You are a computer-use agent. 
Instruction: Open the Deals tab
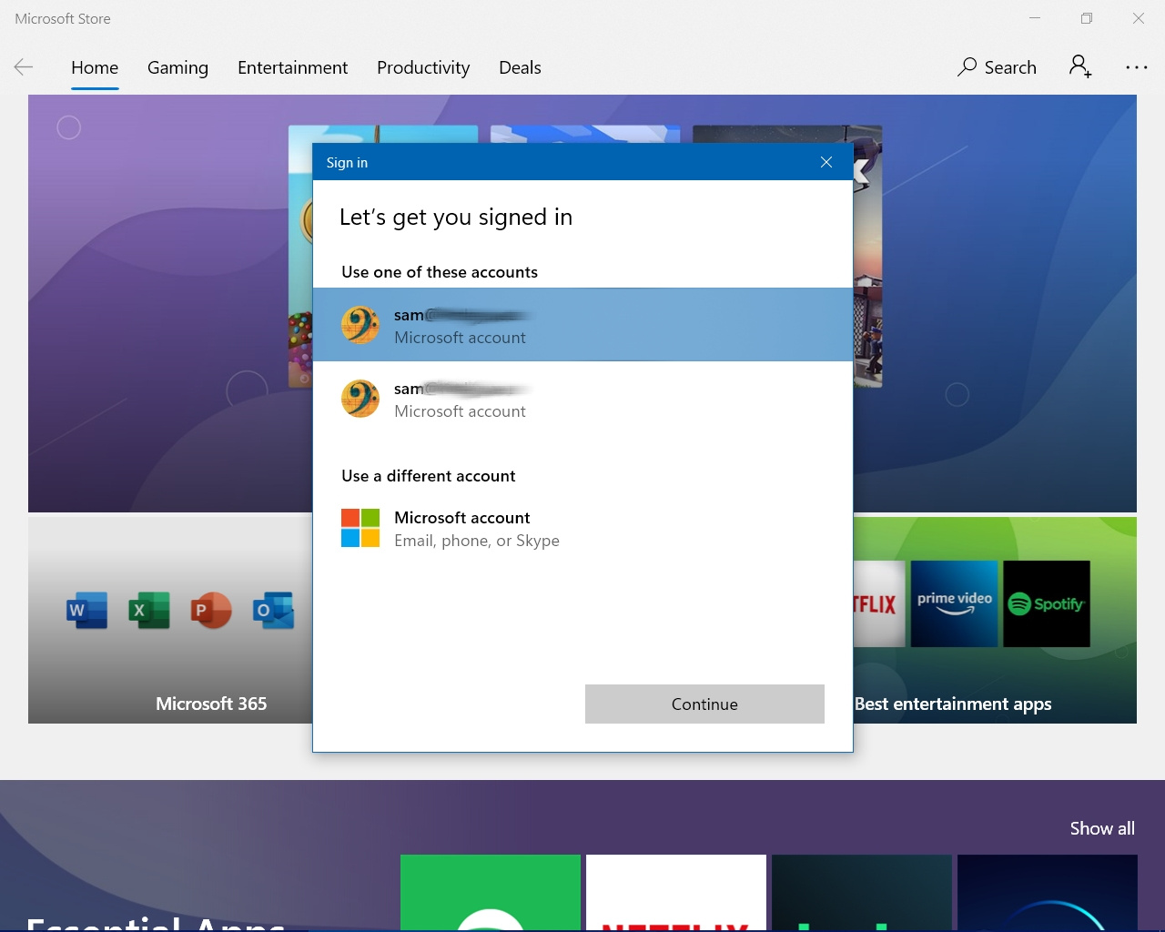(x=520, y=67)
